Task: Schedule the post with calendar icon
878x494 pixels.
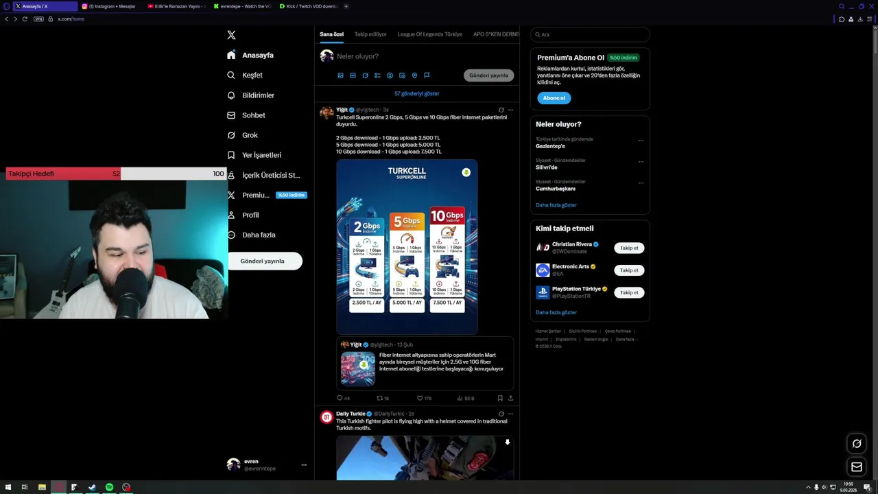Action: (402, 75)
